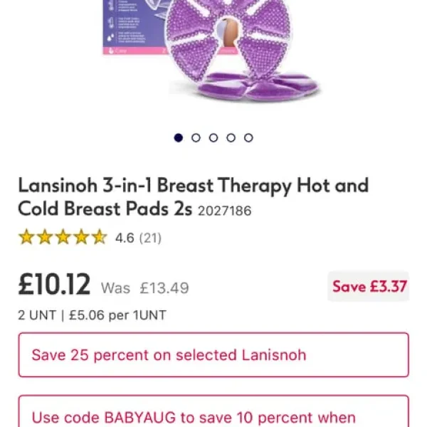Click the £10.12 current price
Viewport: 427px width, 427px height.
click(54, 285)
